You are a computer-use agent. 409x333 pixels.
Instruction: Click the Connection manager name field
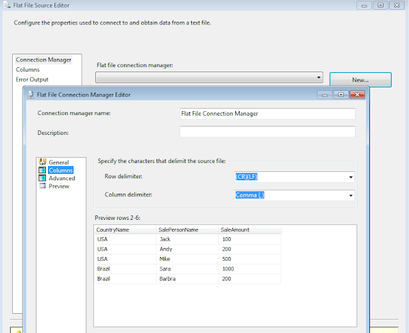[267, 114]
